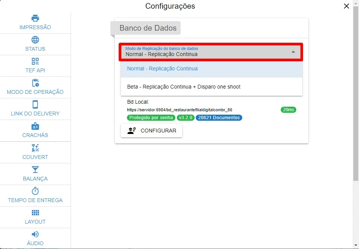This screenshot has width=359, height=249.
Task: Open the Crachás badge icon
Action: (35, 126)
